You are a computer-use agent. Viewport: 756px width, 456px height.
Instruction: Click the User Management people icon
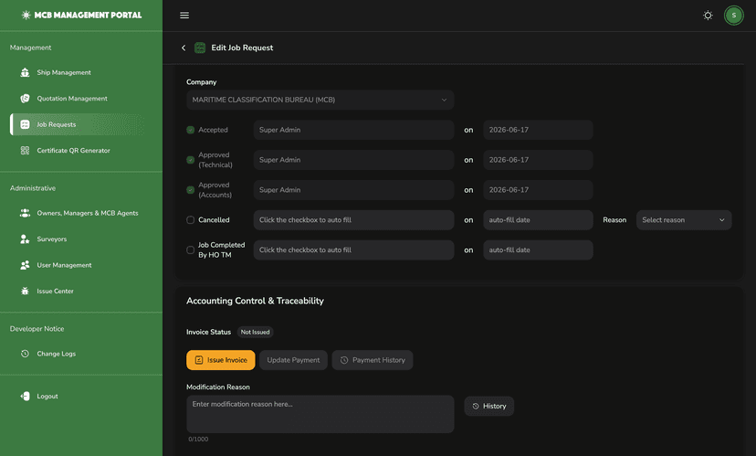(25, 265)
